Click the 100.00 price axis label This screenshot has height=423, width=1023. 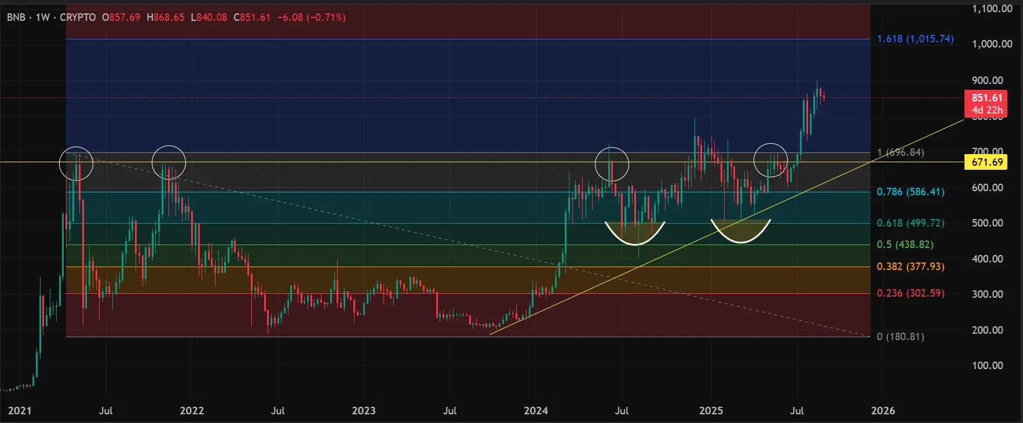tap(988, 366)
